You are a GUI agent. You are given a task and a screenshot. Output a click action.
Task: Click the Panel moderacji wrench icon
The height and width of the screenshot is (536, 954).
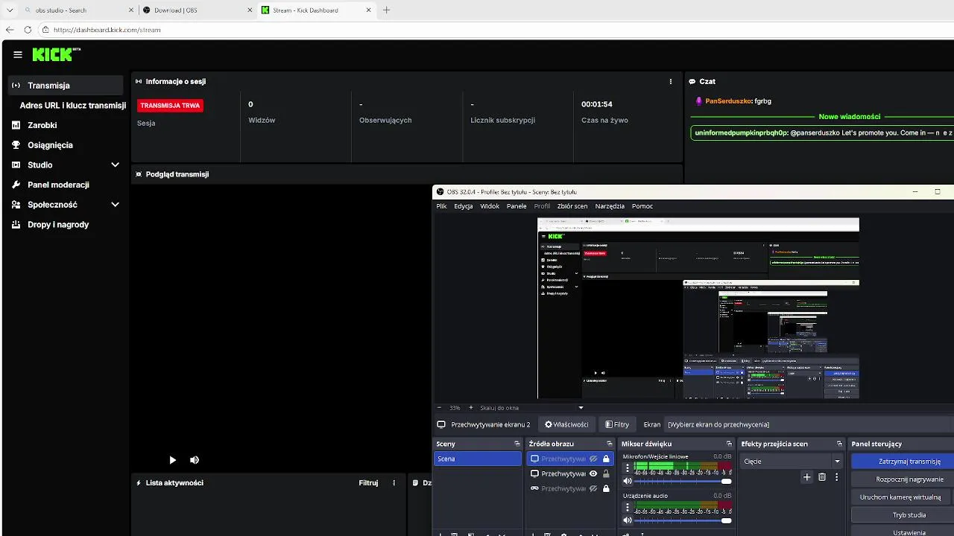[16, 185]
